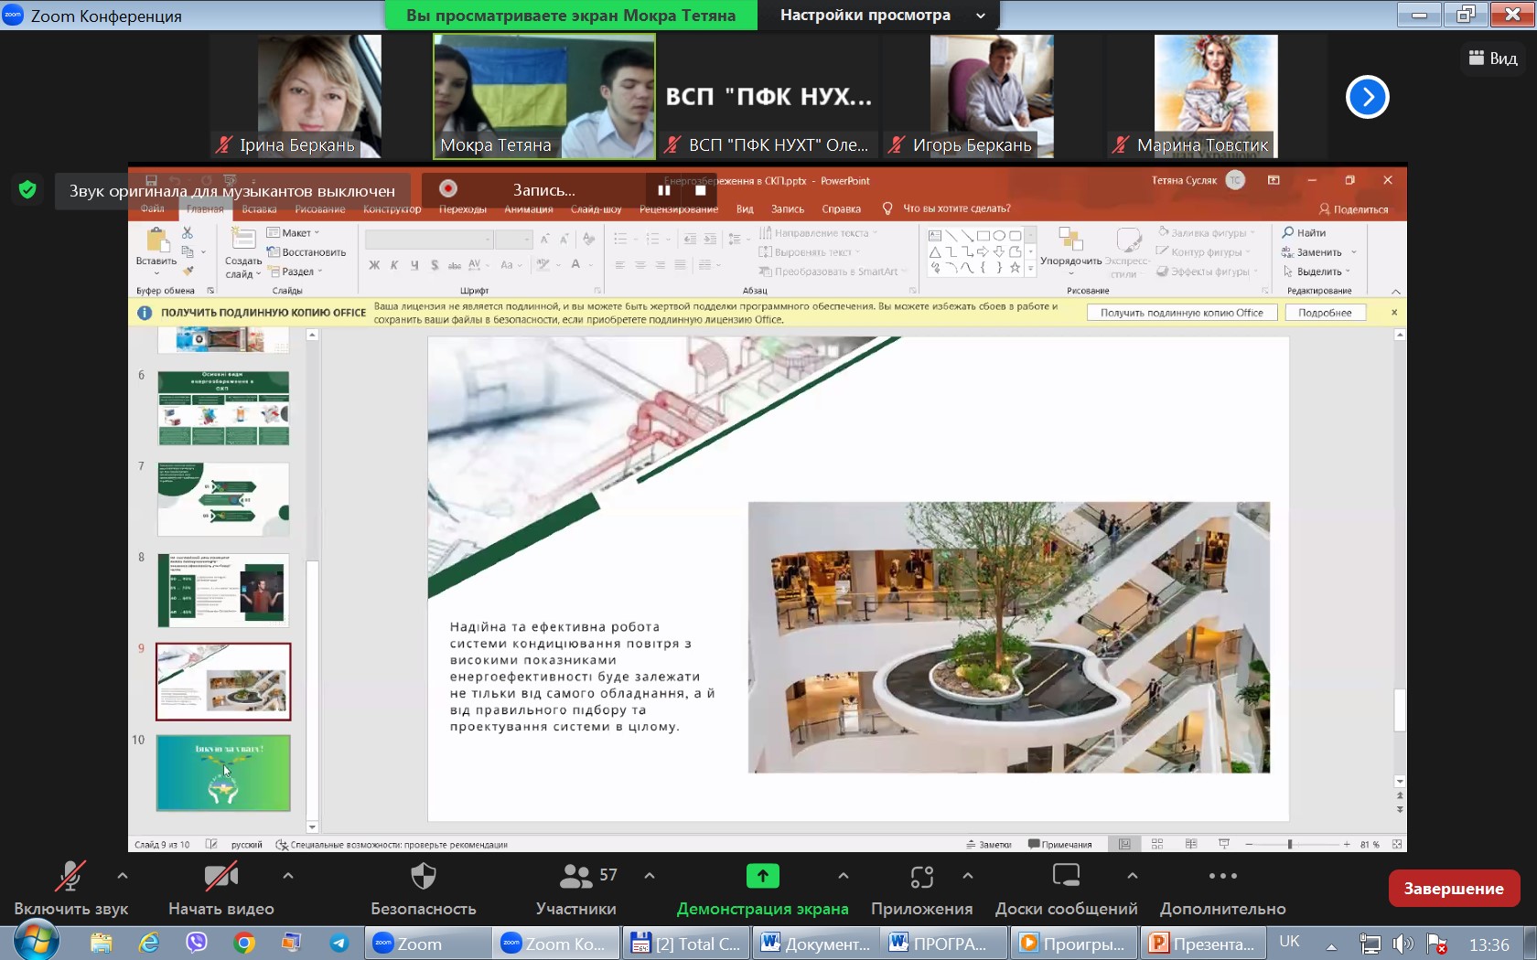Toggle the Заметки notes pane
This screenshot has height=960, width=1537.
point(990,845)
